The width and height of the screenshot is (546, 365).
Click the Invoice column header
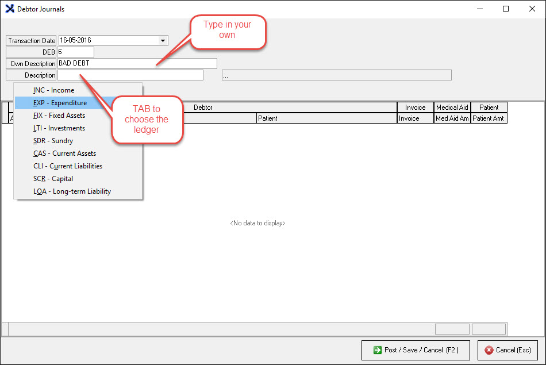[415, 107]
